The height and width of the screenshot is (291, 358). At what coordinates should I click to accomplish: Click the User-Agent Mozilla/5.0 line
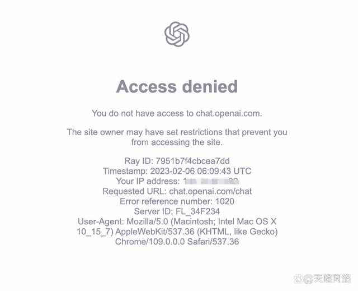point(177,221)
